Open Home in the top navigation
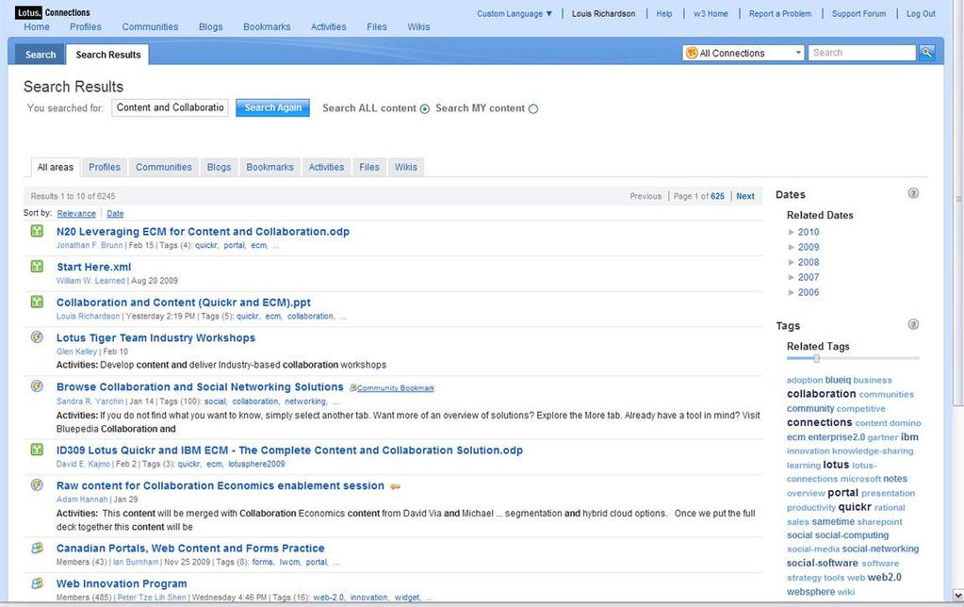 point(37,27)
